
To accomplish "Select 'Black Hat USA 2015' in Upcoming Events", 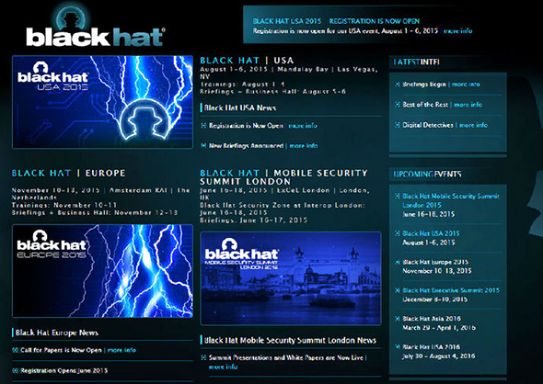I will pos(431,233).
